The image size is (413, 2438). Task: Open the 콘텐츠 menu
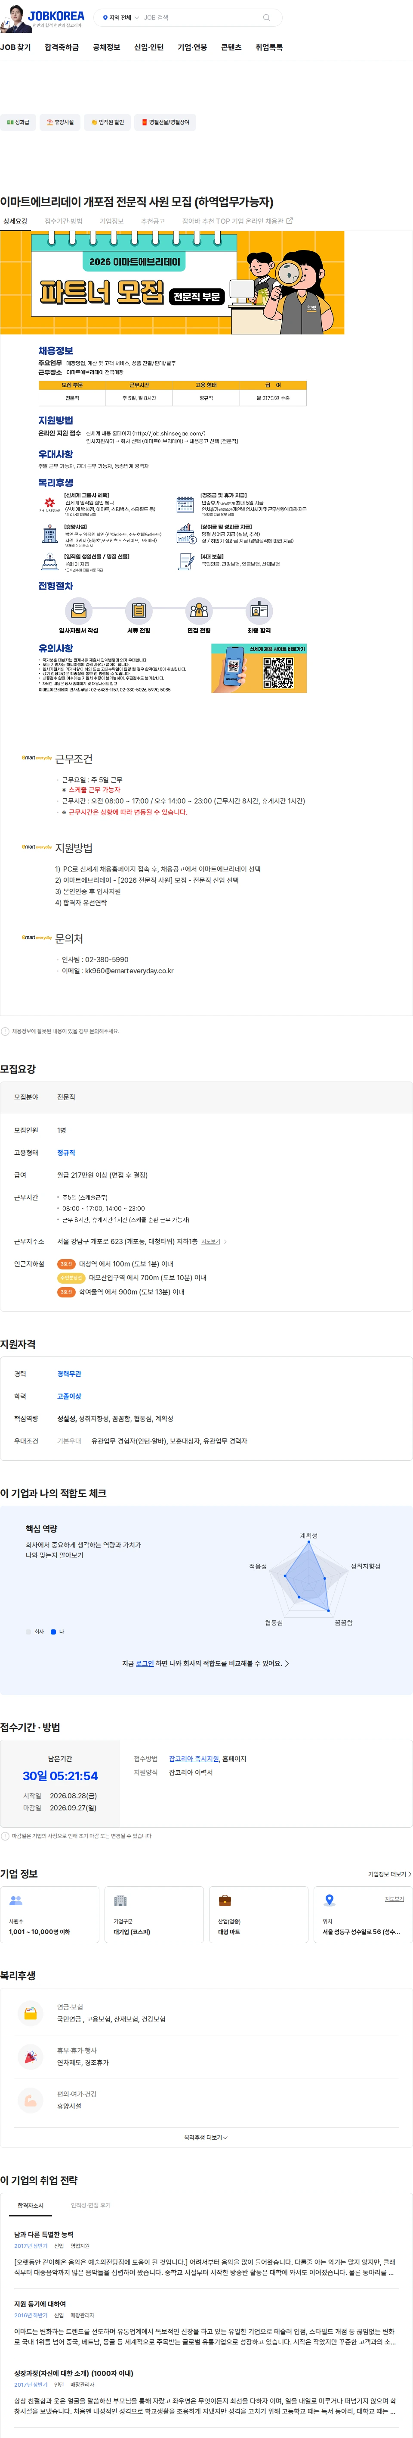pos(231,47)
